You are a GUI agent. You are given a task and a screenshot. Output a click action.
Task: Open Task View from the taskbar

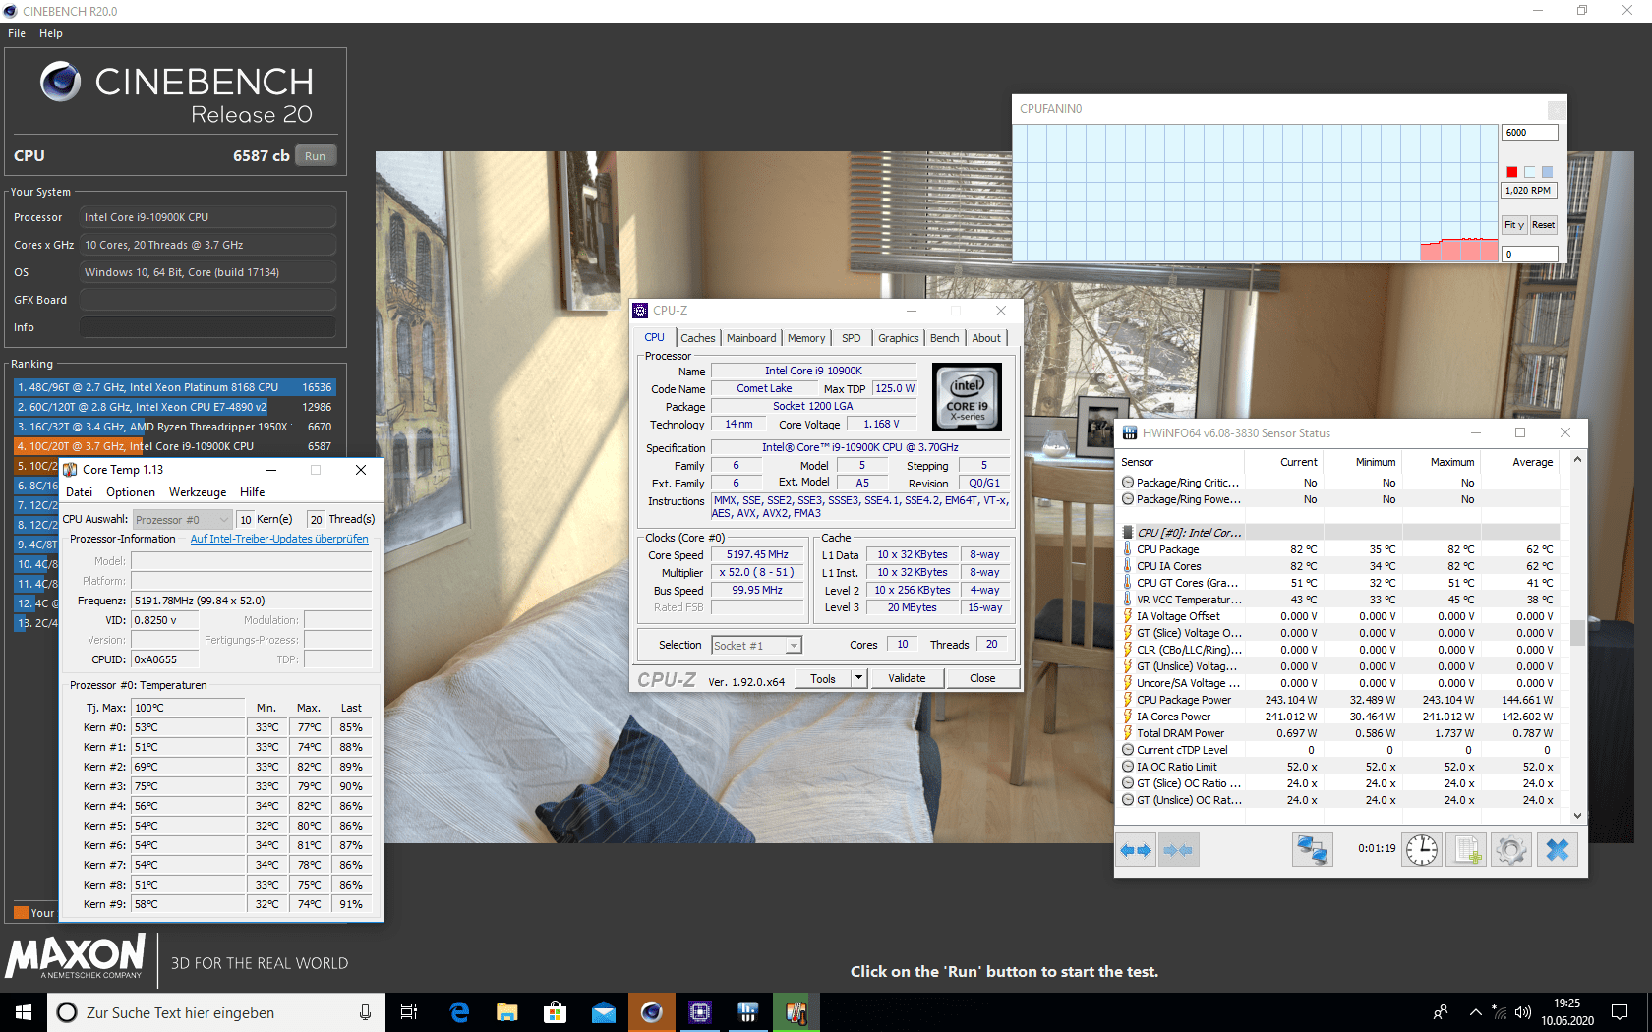409,1012
